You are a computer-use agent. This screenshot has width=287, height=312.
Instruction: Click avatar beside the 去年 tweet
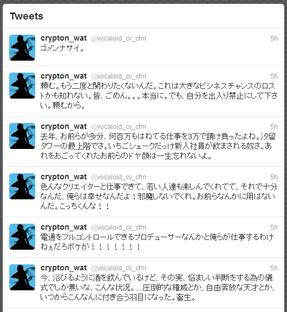coord(22,136)
